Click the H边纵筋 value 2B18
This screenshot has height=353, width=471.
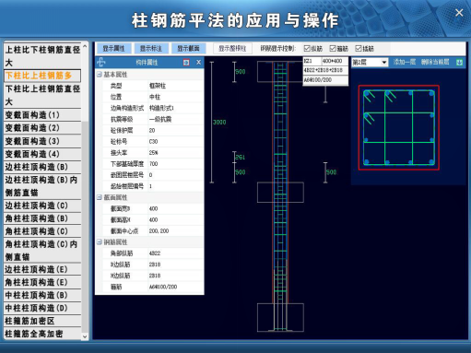pos(176,276)
